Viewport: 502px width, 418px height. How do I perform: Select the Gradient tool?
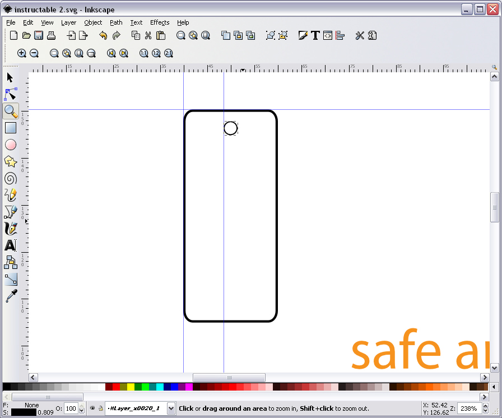pyautogui.click(x=11, y=280)
